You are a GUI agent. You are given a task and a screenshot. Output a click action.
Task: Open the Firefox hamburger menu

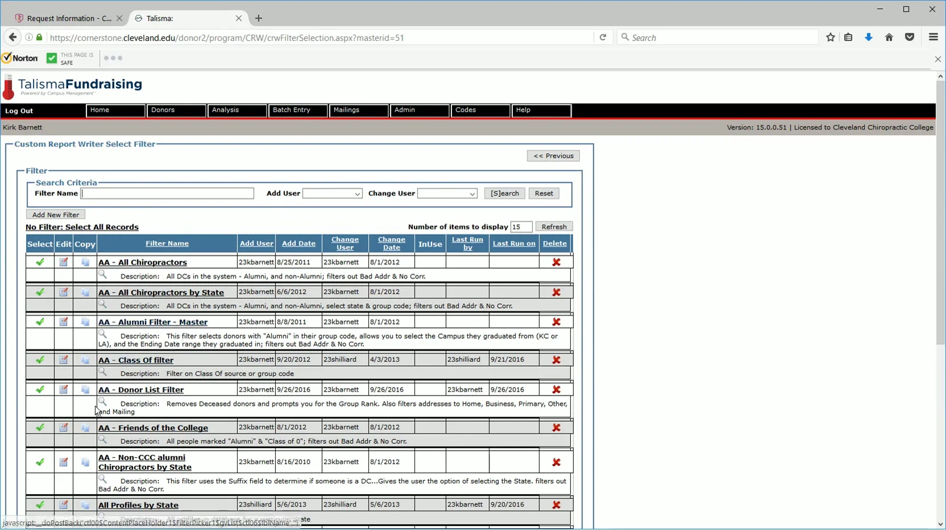coord(932,37)
